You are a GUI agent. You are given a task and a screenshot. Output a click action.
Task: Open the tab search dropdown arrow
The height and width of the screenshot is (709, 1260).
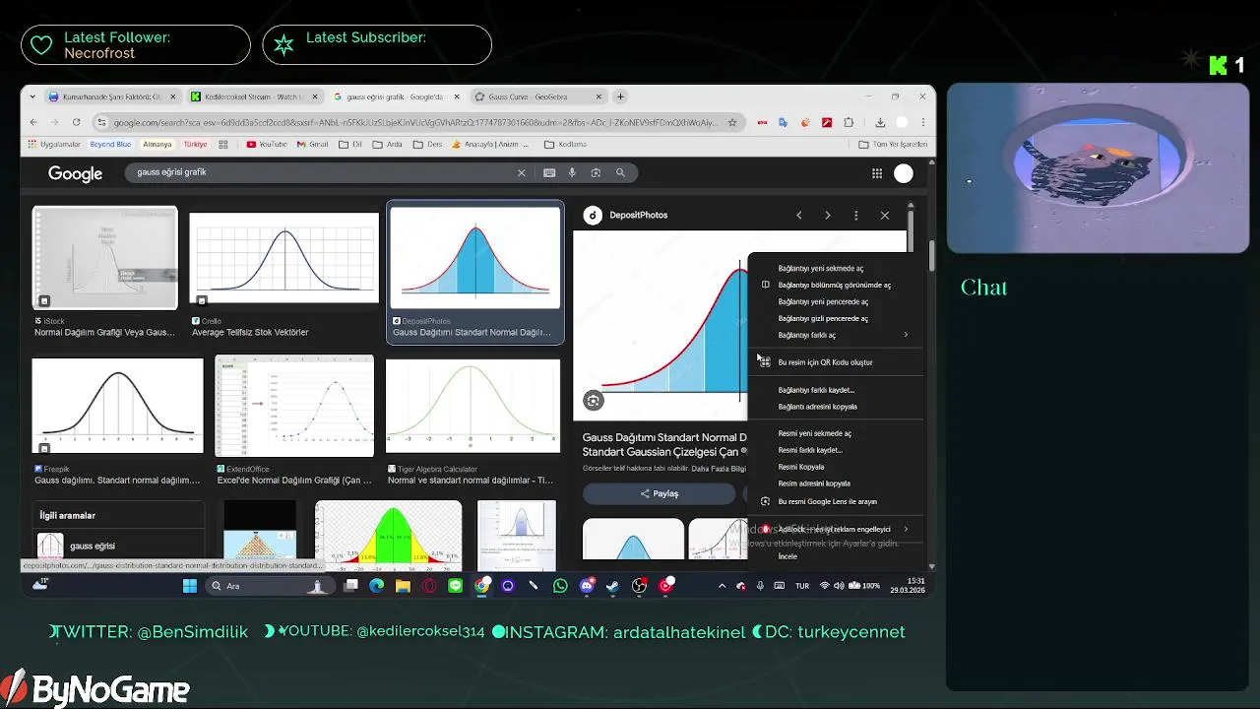point(32,97)
